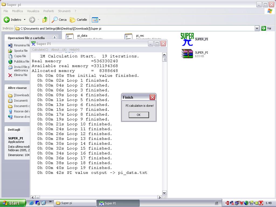Collapse Operazioni file e cartella panel
This screenshot has width=276, height=207.
[54, 37]
